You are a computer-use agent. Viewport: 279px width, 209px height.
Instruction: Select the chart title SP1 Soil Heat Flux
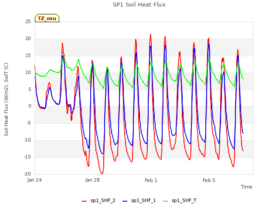139,5
